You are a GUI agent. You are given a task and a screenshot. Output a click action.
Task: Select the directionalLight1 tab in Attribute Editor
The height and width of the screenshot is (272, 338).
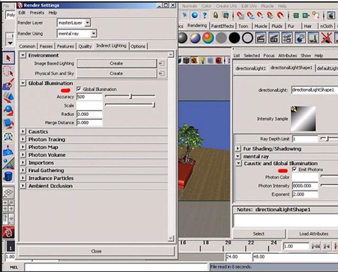point(251,69)
